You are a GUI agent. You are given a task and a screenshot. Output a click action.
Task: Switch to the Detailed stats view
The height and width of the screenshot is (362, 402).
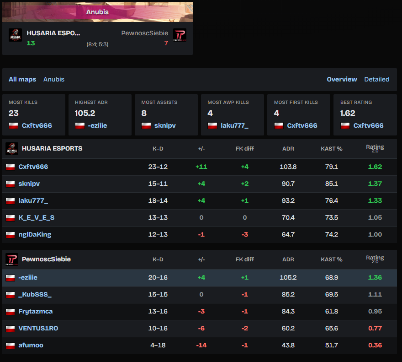coord(376,79)
